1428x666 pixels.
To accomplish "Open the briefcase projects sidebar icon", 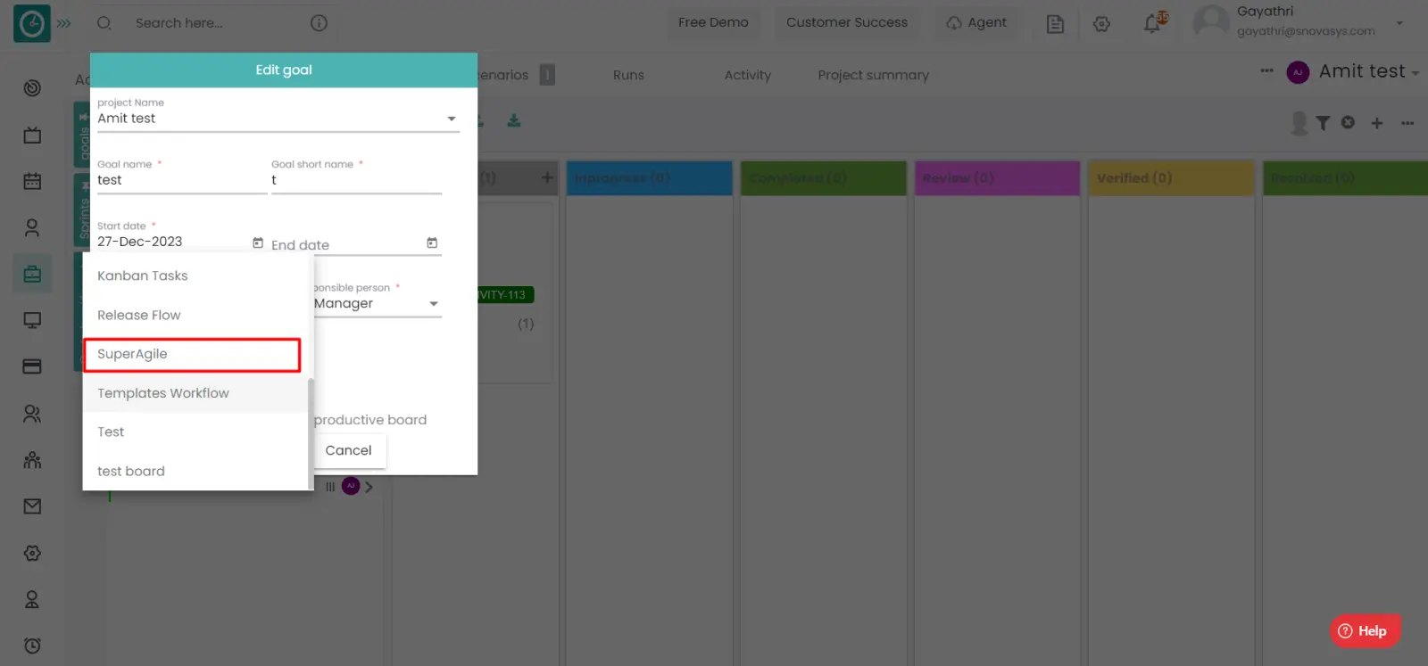I will tap(32, 274).
